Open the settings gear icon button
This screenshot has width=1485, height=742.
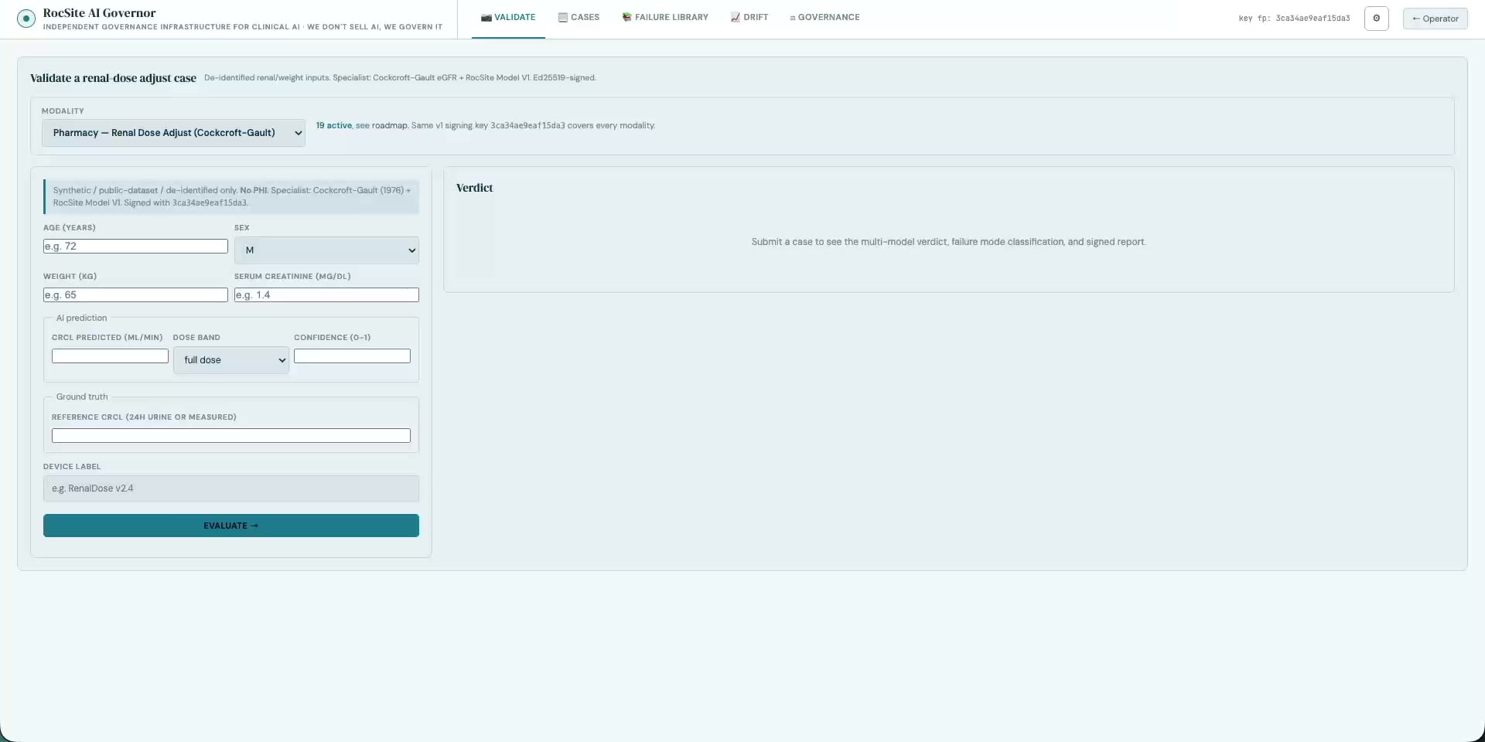(x=1376, y=19)
